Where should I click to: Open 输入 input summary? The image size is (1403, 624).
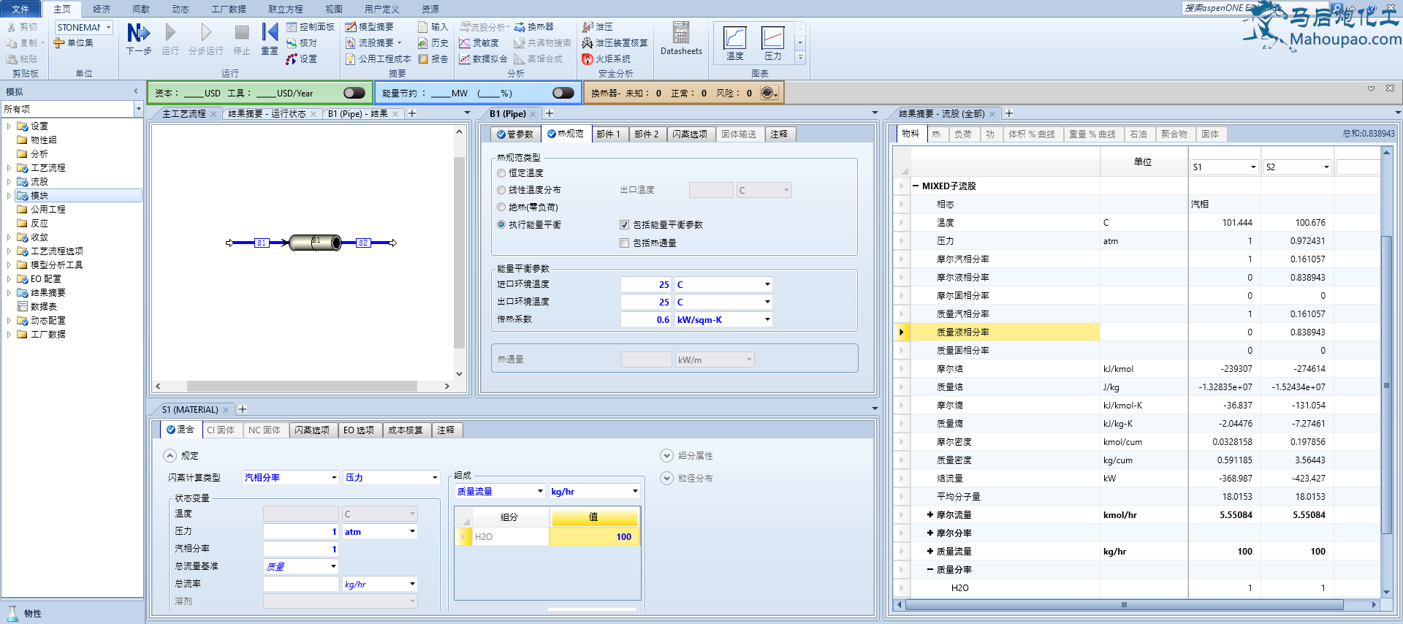(x=433, y=27)
